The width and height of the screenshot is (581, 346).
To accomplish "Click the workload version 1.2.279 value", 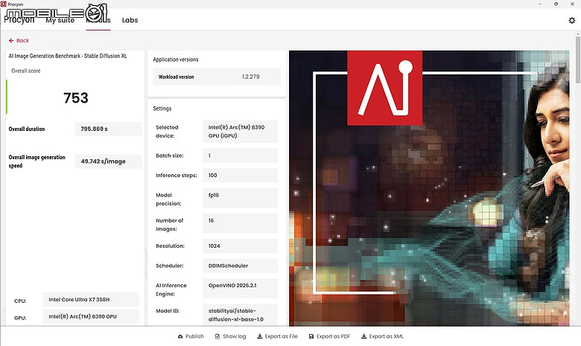I will (x=251, y=77).
